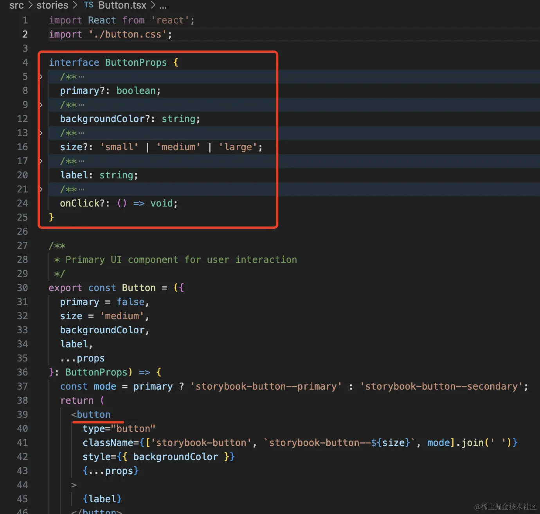Viewport: 540px width, 514px height.
Task: Click line number 39 in the gutter
Action: click(x=22, y=415)
